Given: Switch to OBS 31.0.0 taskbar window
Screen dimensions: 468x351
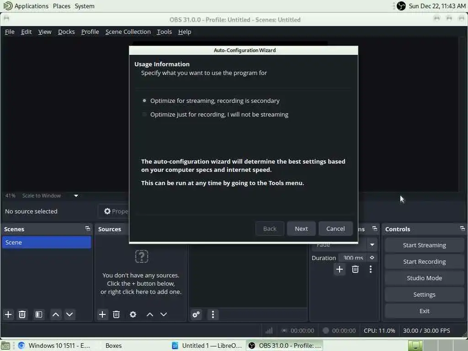Looking at the screenshot, I should point(285,346).
